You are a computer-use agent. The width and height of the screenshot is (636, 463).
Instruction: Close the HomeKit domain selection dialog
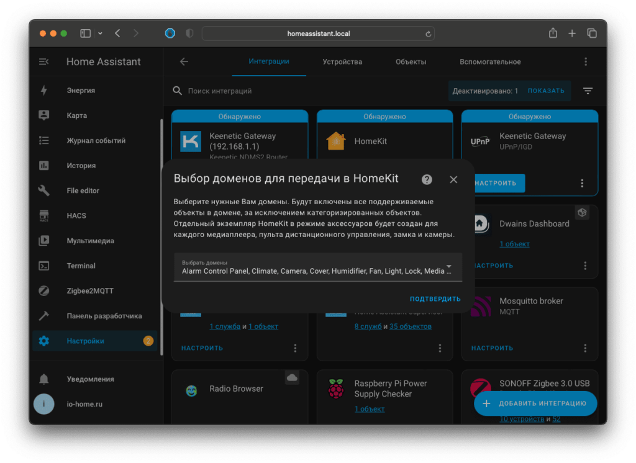click(453, 179)
